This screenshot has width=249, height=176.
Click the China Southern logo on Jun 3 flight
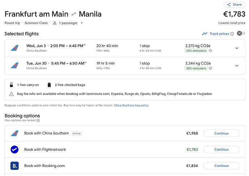14,48
